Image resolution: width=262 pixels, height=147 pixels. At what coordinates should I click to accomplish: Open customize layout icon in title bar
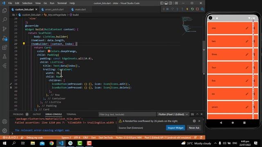click(x=176, y=3)
